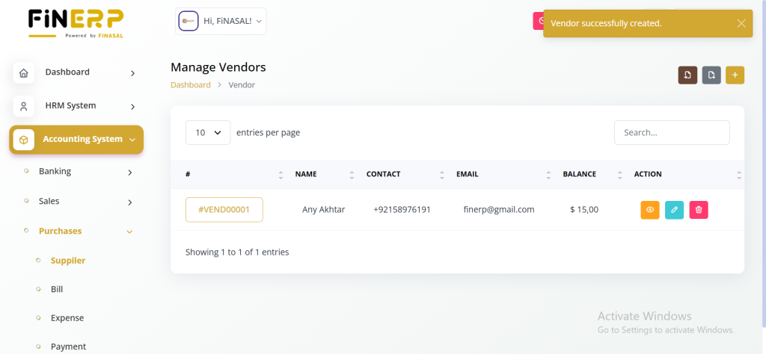Open the entries per page dropdown
The image size is (766, 354).
(x=208, y=132)
